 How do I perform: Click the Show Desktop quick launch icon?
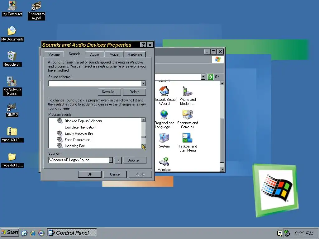pos(24,233)
